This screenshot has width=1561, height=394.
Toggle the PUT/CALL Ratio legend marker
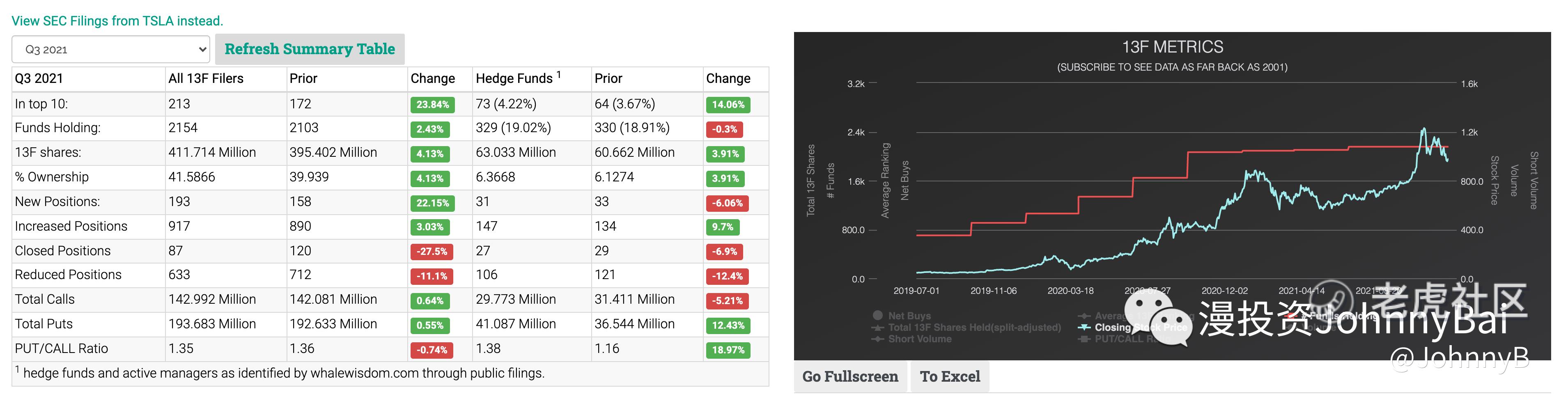1084,339
